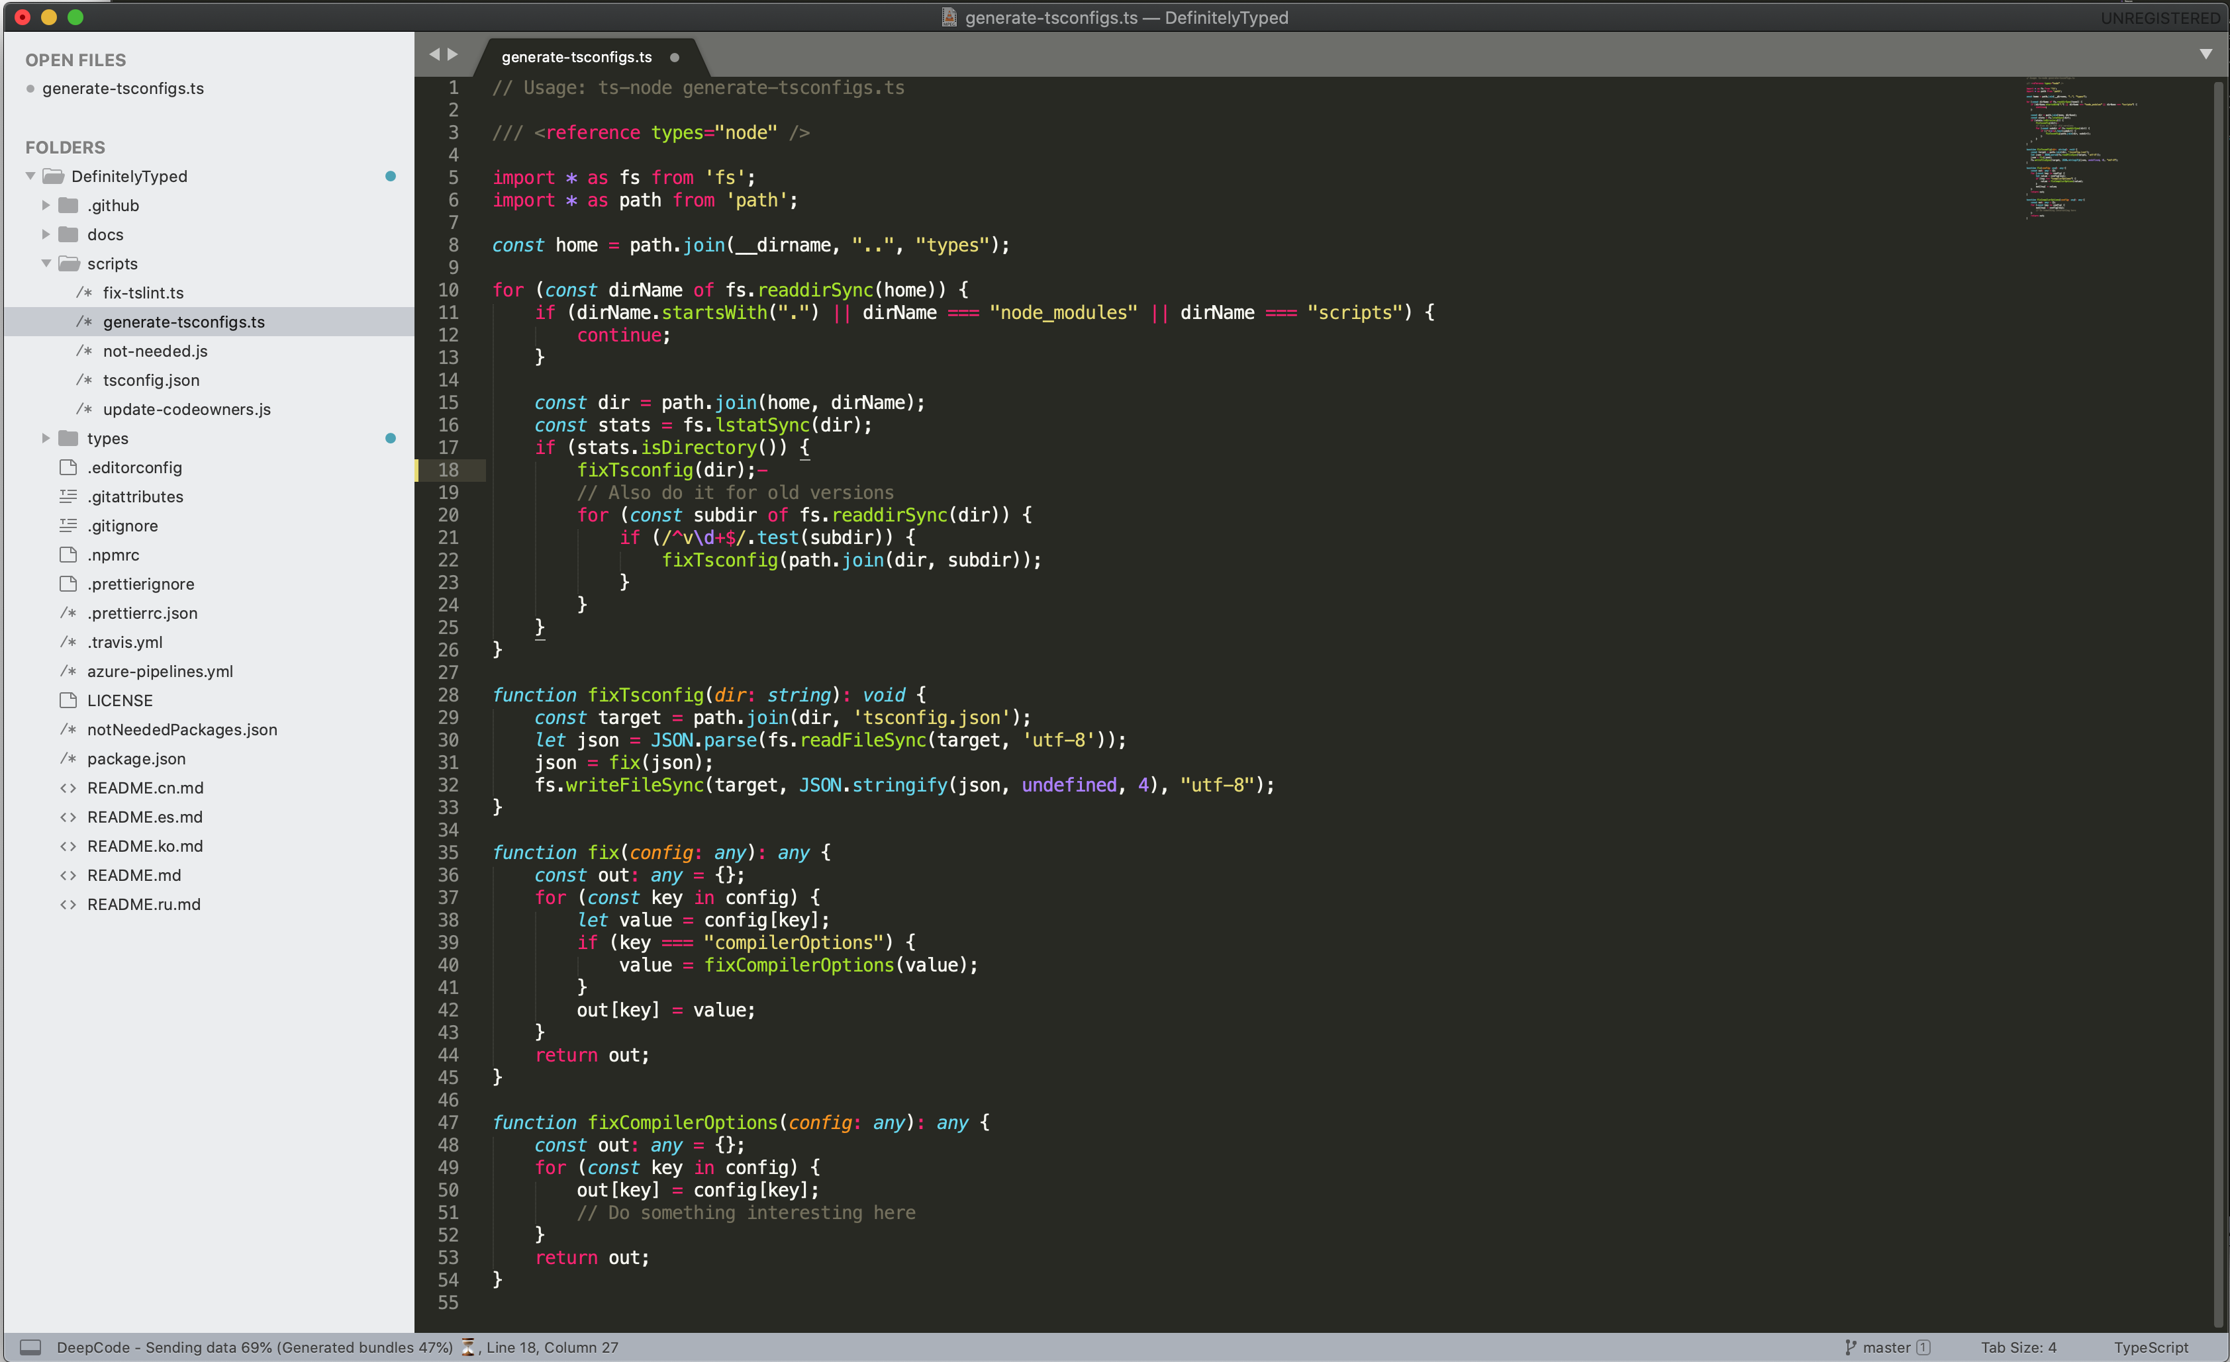Screen dimensions: 2230x1362
Task: Open the README.ru.md file
Action: [144, 905]
